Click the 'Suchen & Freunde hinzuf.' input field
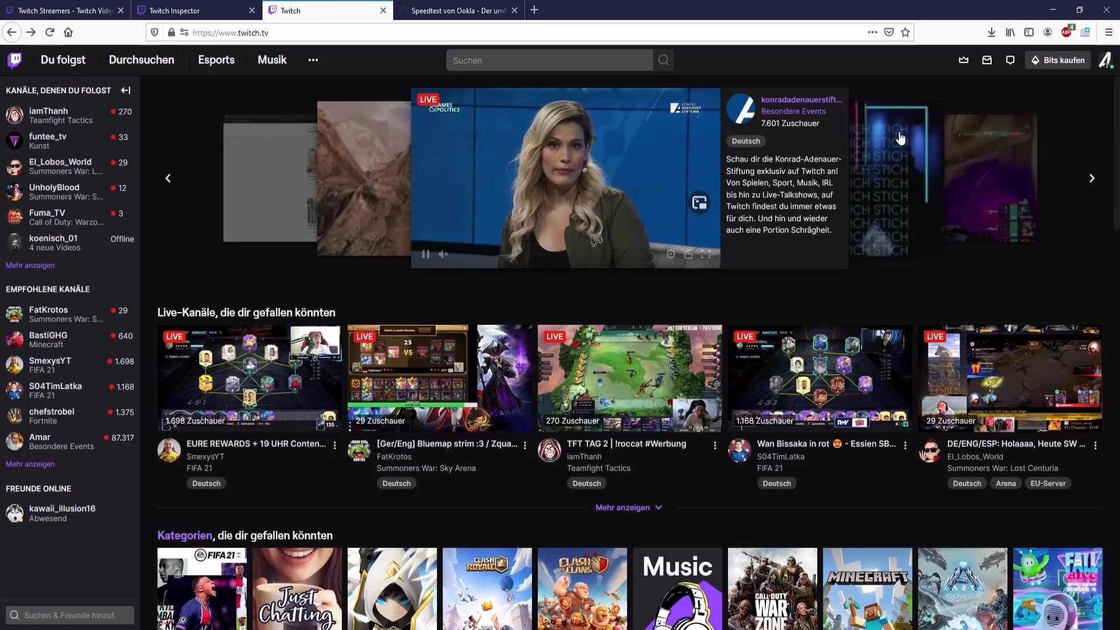 pyautogui.click(x=70, y=614)
